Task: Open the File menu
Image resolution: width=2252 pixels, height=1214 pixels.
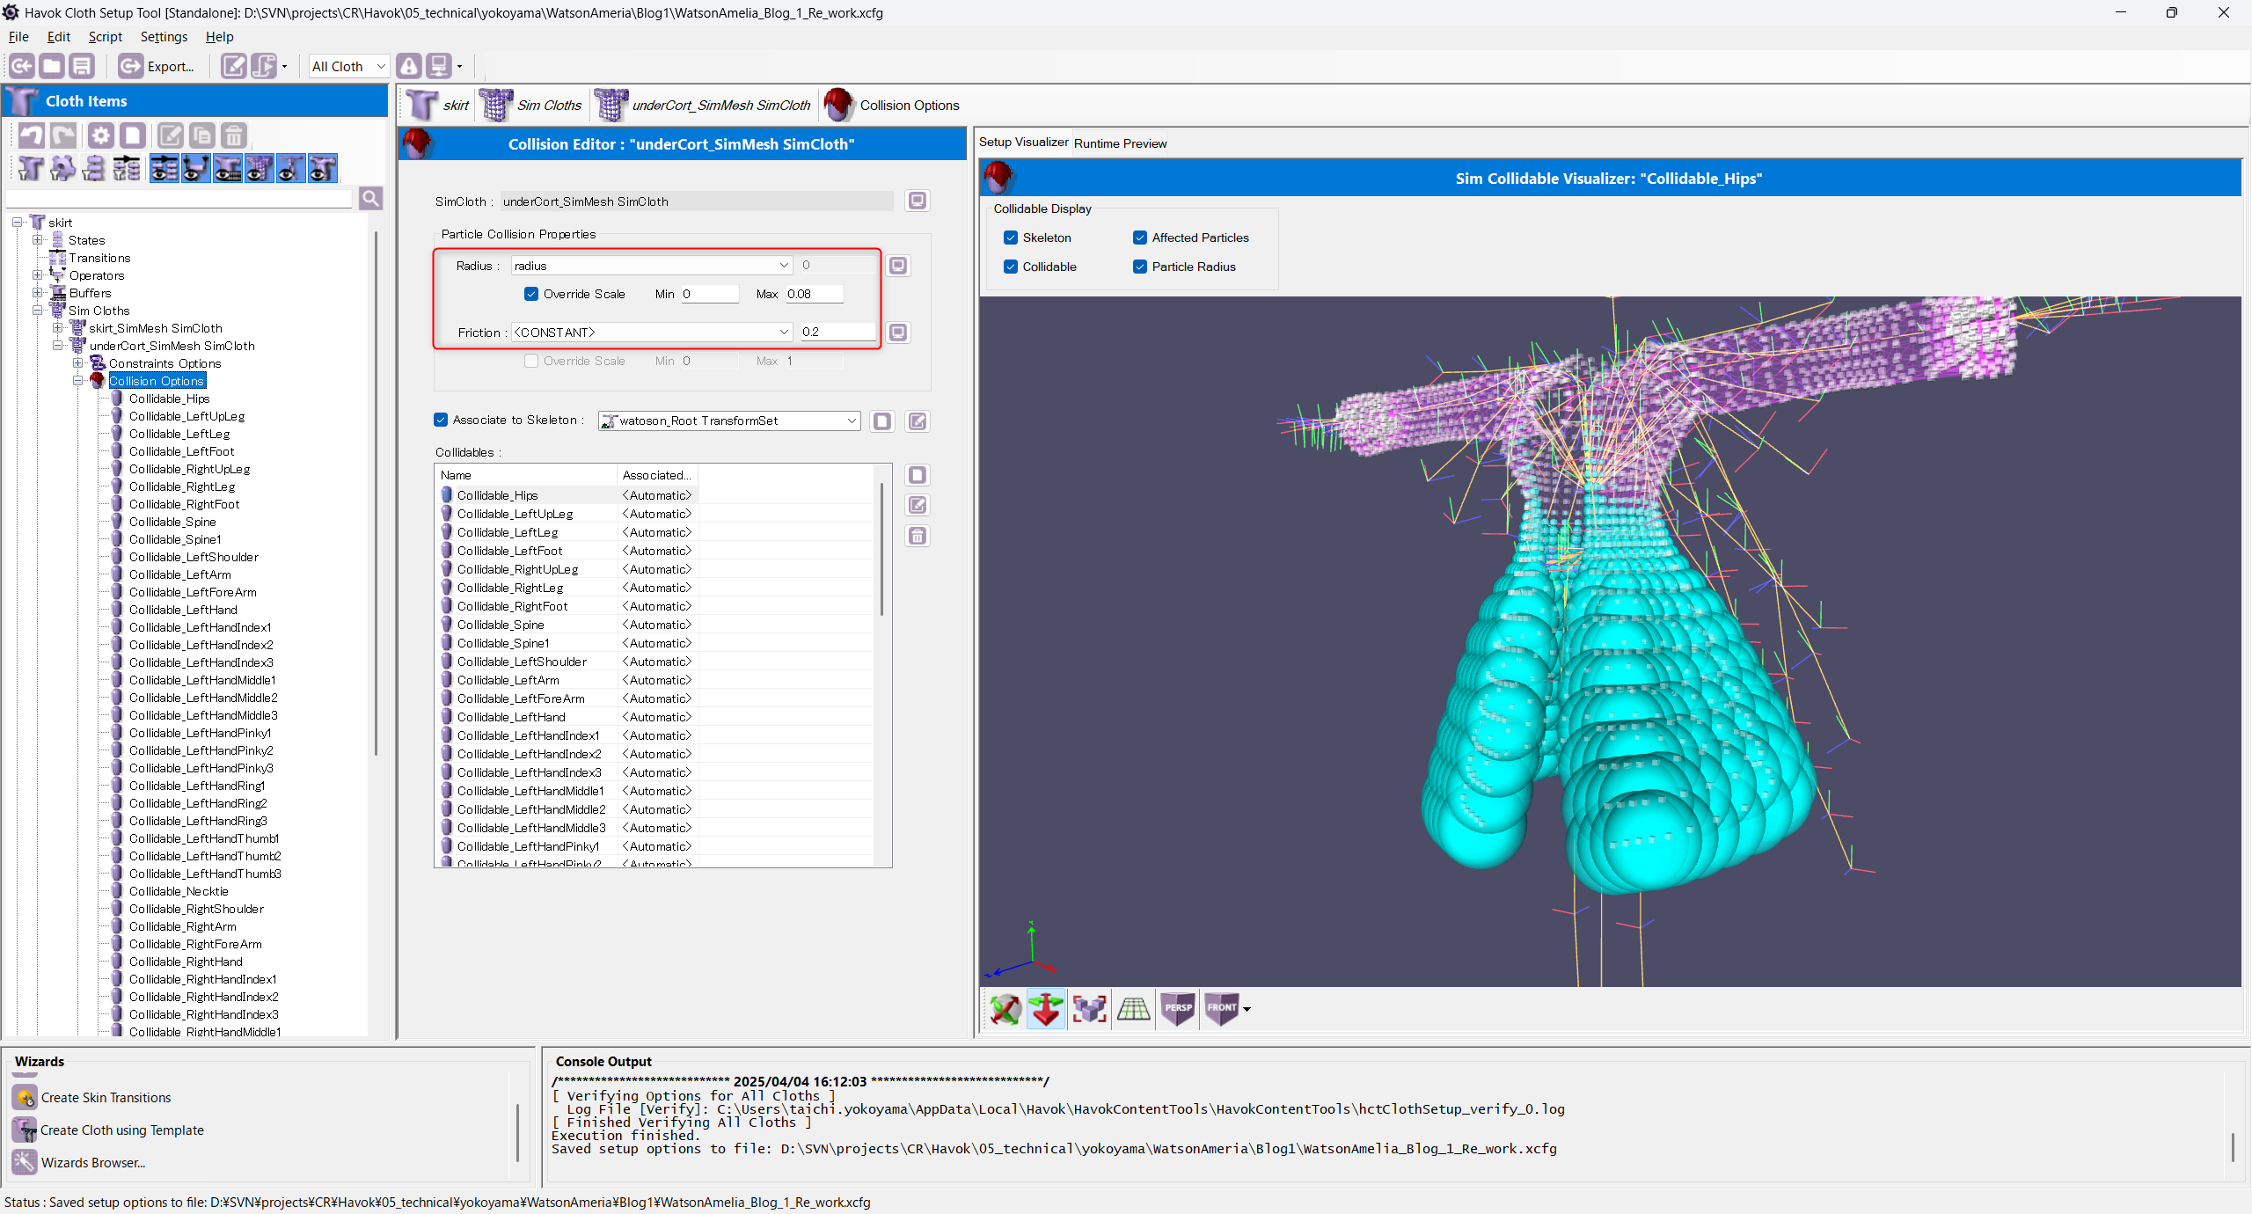Action: 18,36
